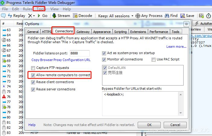
Task: Click the bypass list scroll down arrow
Action: click(x=181, y=113)
